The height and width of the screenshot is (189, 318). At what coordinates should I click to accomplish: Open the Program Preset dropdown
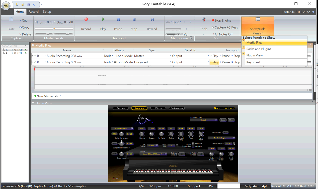[x=204, y=120]
